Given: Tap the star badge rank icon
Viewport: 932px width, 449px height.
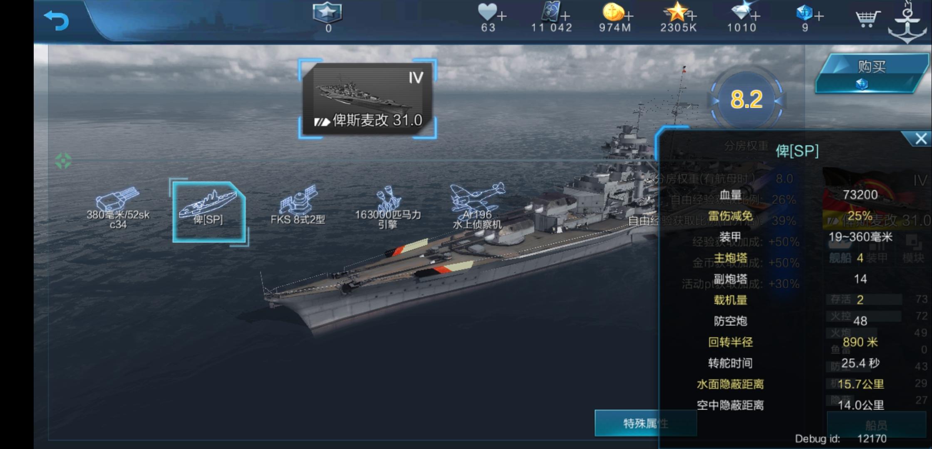Looking at the screenshot, I should pos(327,12).
